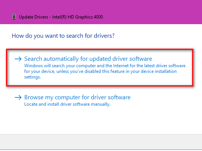Select Search automatically for updated driver software
The height and width of the screenshot is (151, 202).
click(x=88, y=59)
